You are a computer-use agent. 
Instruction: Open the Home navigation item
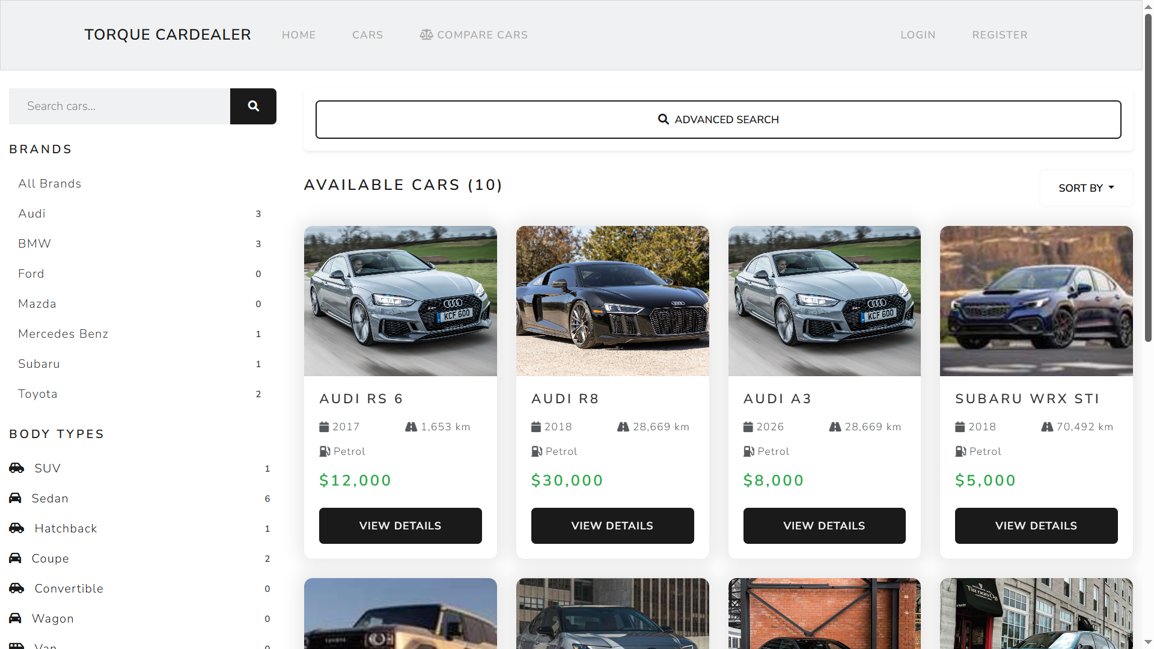point(299,35)
